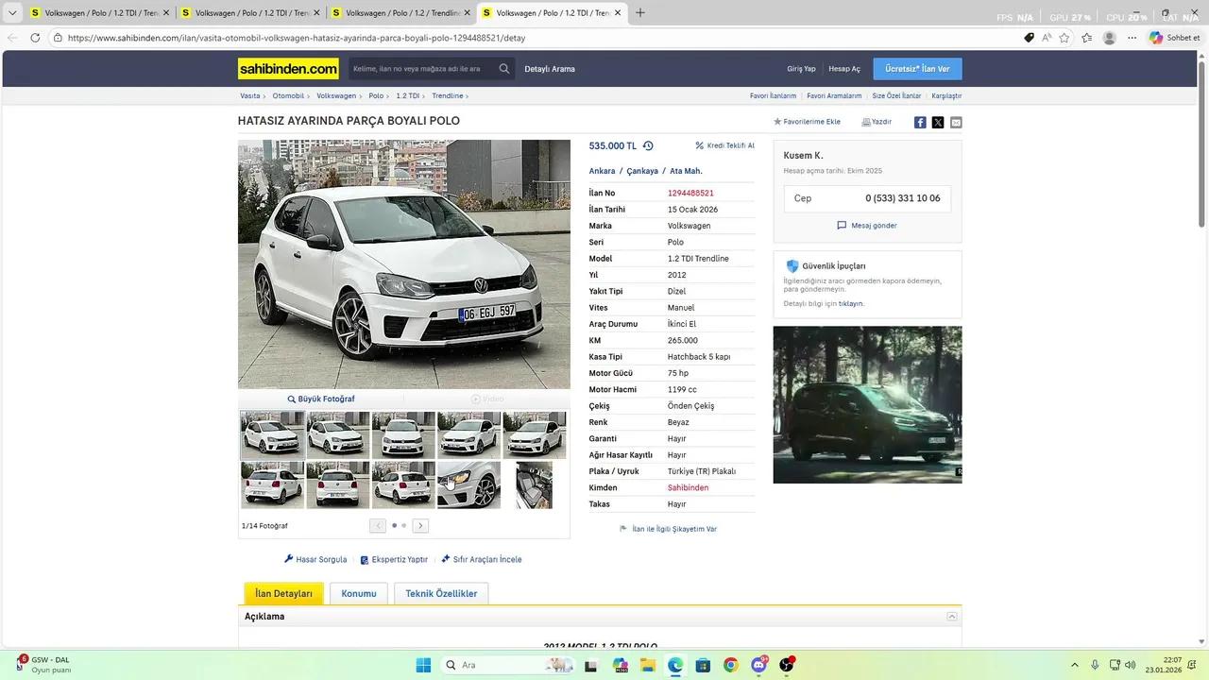The height and width of the screenshot is (680, 1209).
Task: Open price history icon next to 535.000 TL
Action: 648,146
